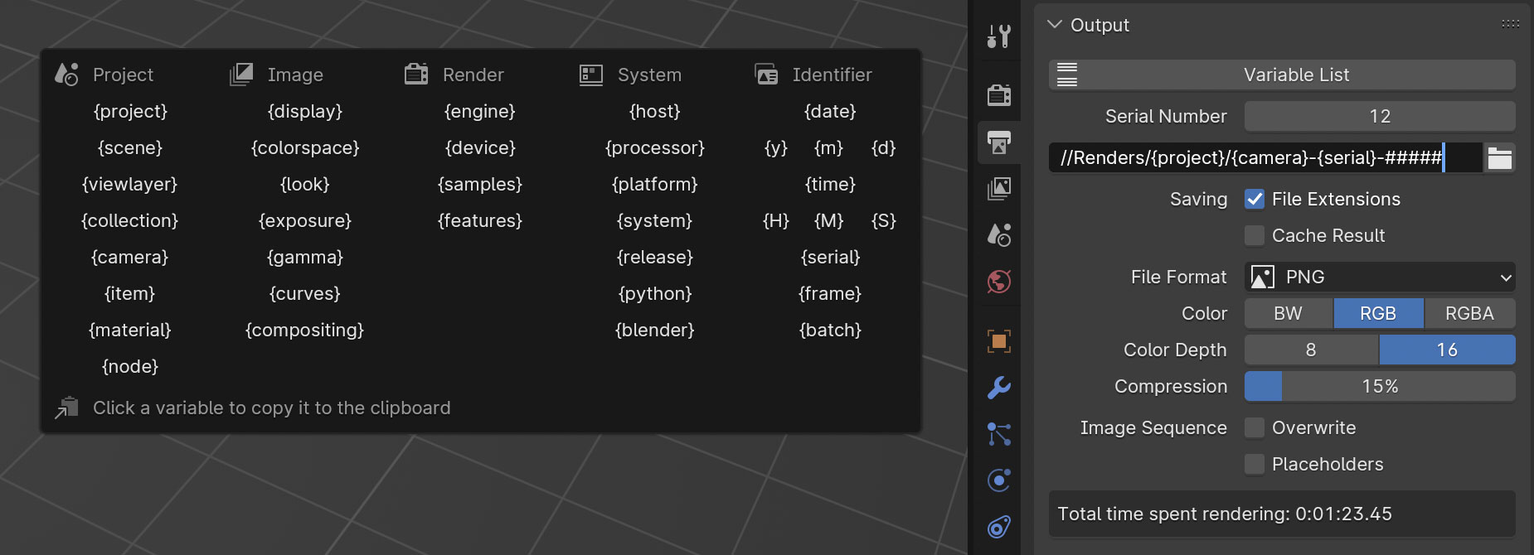Click the output path text field

coord(1265,157)
